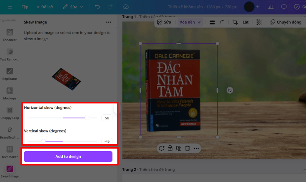Click the checkmark circle icon in header
This screenshot has height=182, width=306.
click(297, 7)
